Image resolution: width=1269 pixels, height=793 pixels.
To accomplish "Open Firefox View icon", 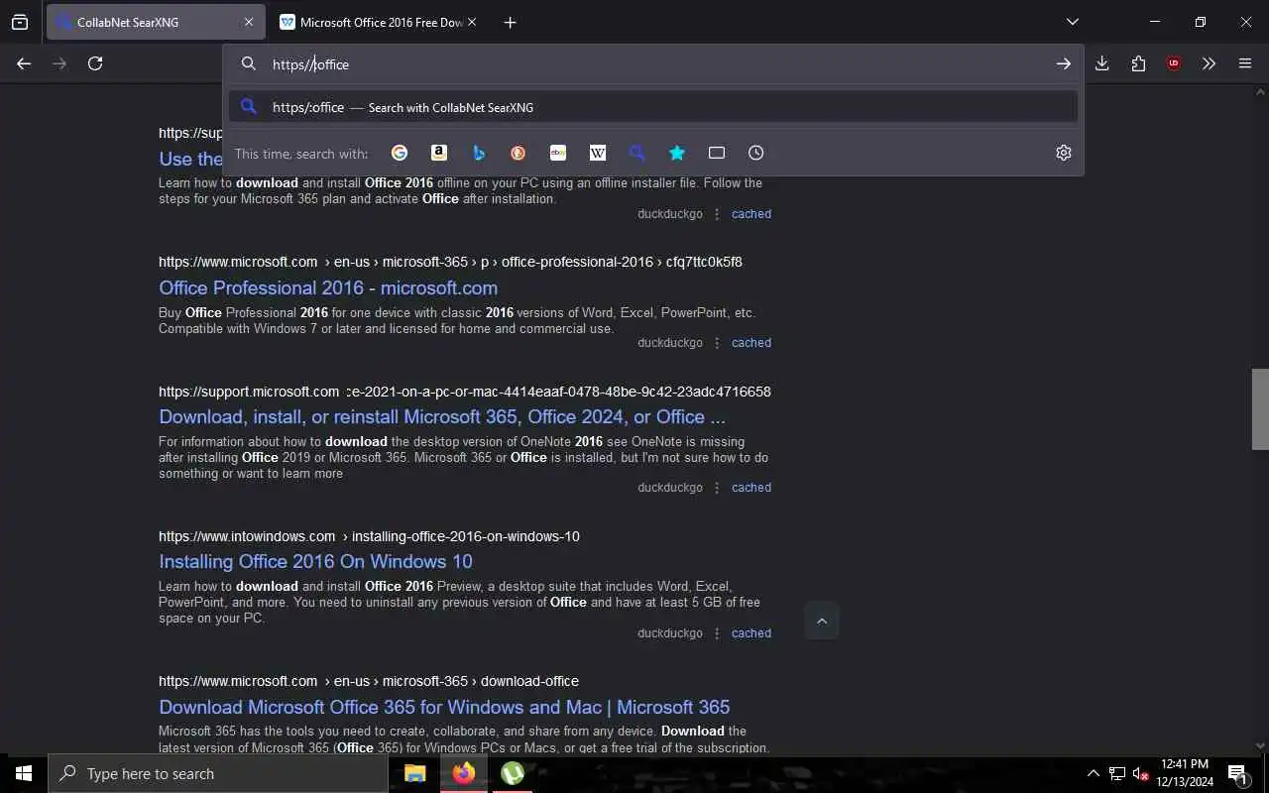I will 20,22.
